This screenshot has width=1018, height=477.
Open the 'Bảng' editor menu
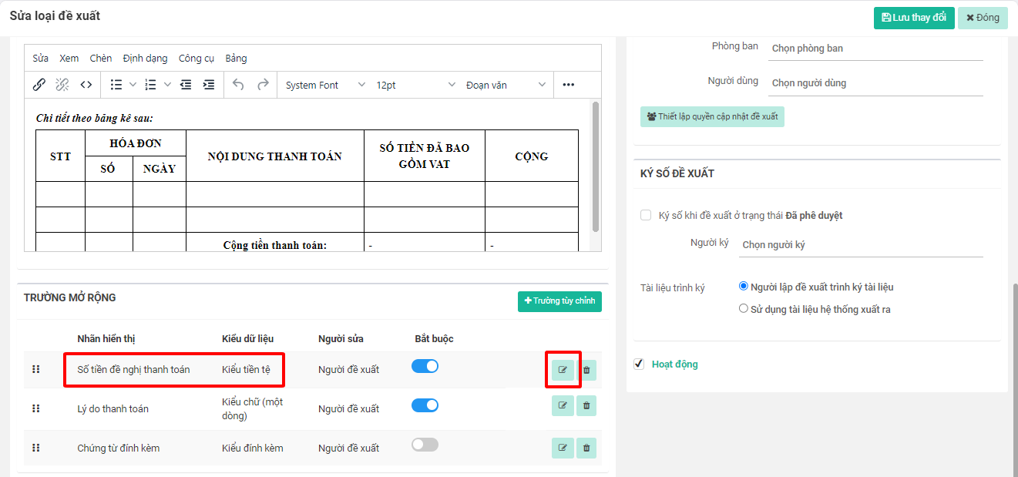(236, 58)
